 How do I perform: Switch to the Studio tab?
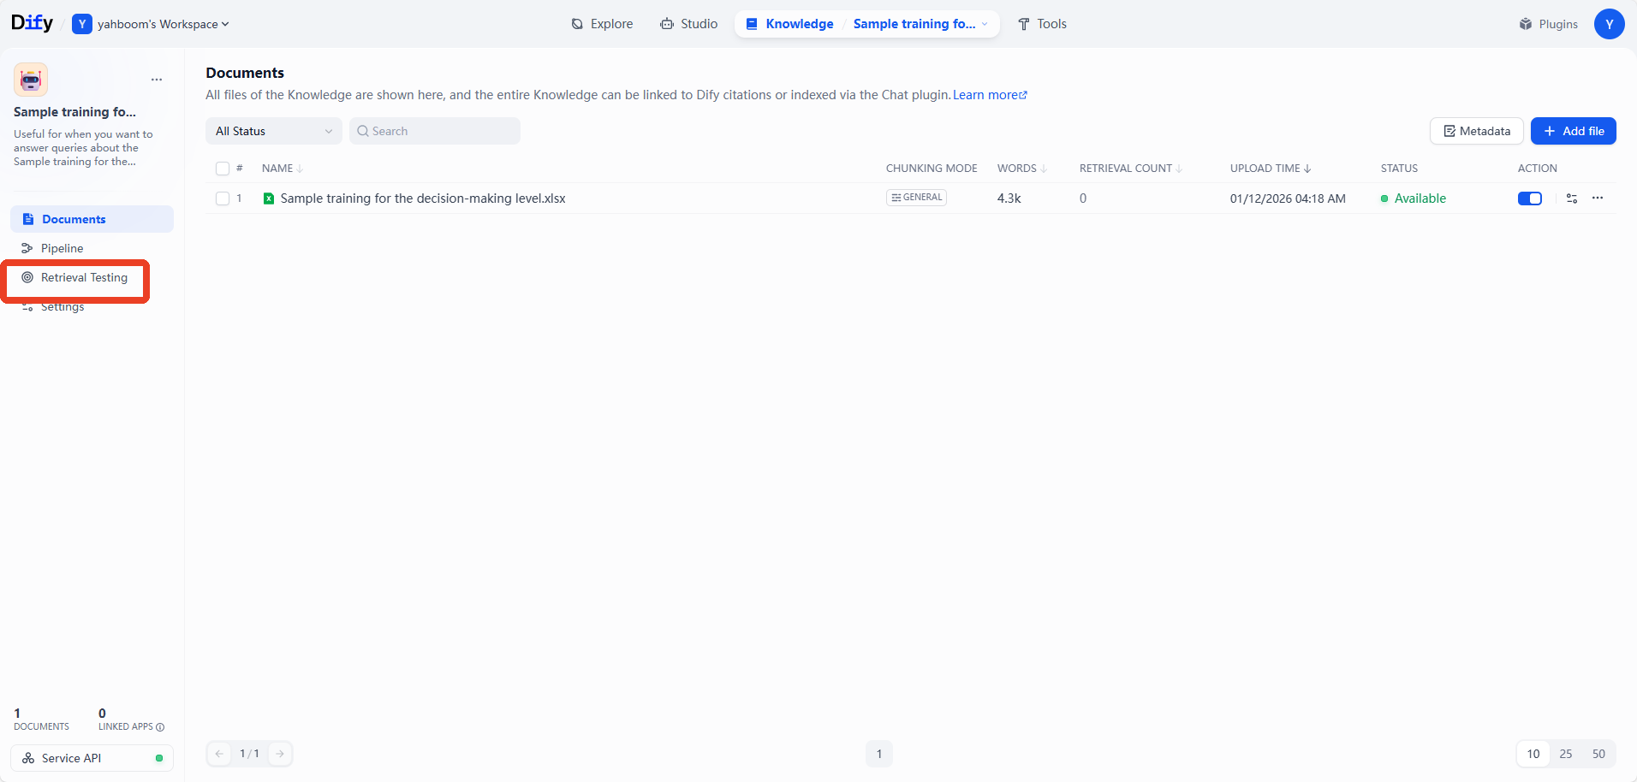coord(689,24)
